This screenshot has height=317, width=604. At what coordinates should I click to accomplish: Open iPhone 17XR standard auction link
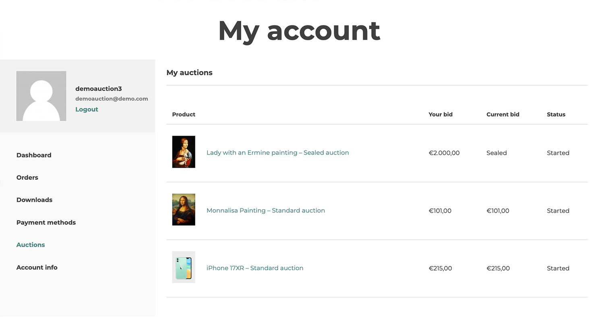[x=254, y=268]
